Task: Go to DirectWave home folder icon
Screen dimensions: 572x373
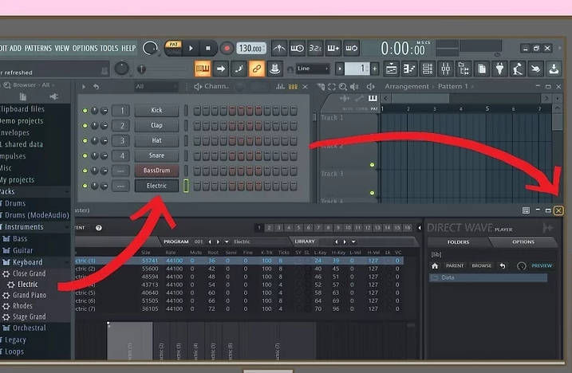Action: click(435, 266)
